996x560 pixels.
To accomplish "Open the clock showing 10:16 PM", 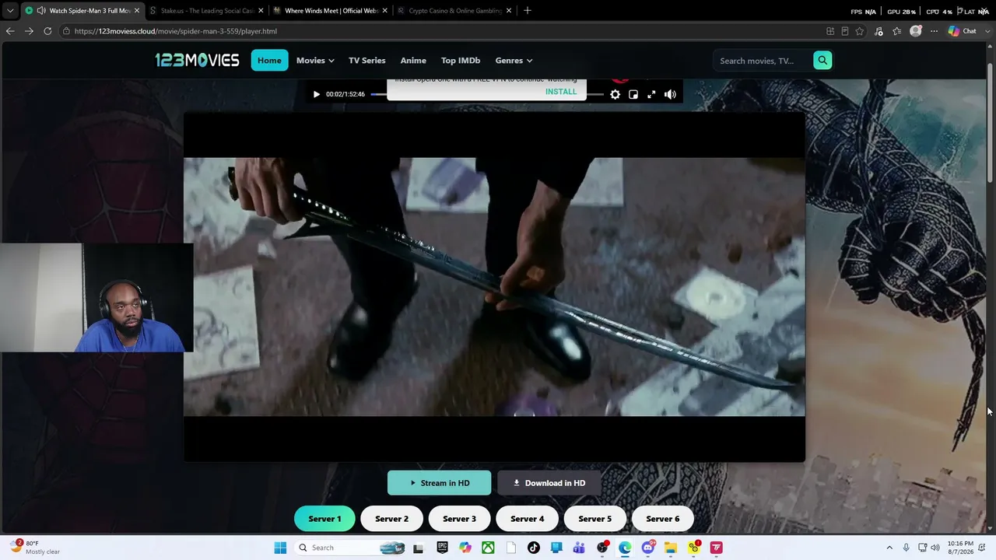I will [960, 548].
